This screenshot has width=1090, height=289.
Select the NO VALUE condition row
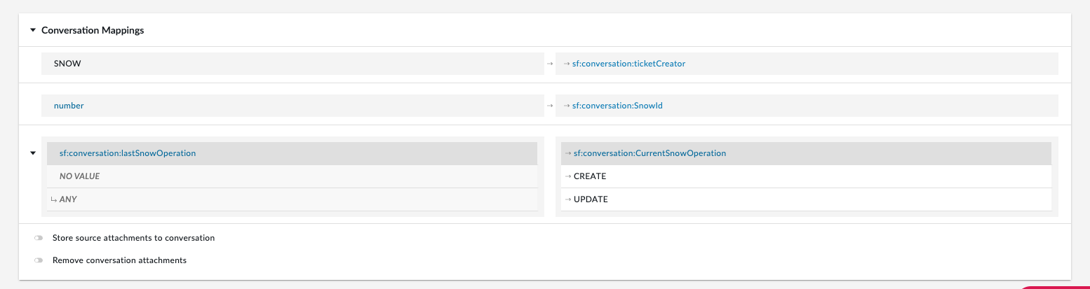click(x=292, y=176)
